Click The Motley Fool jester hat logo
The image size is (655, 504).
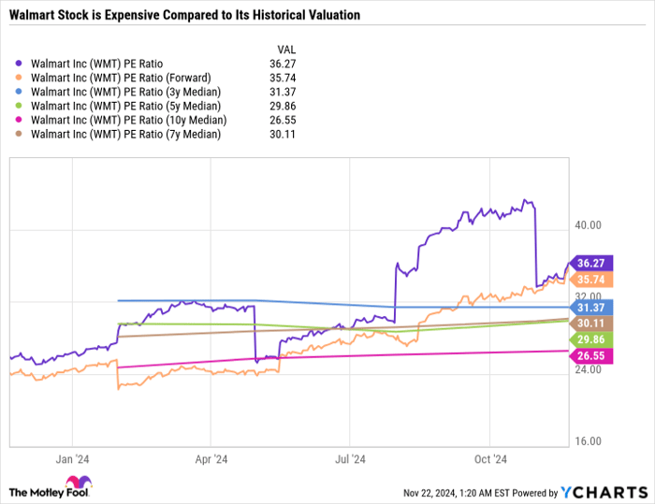tap(79, 483)
